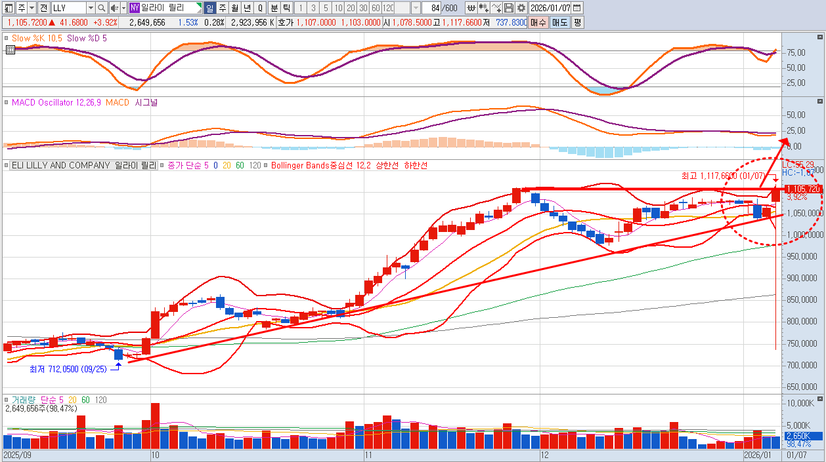Select the minute (분) chart tab
Image resolution: width=826 pixels, height=462 pixels.
click(x=274, y=8)
